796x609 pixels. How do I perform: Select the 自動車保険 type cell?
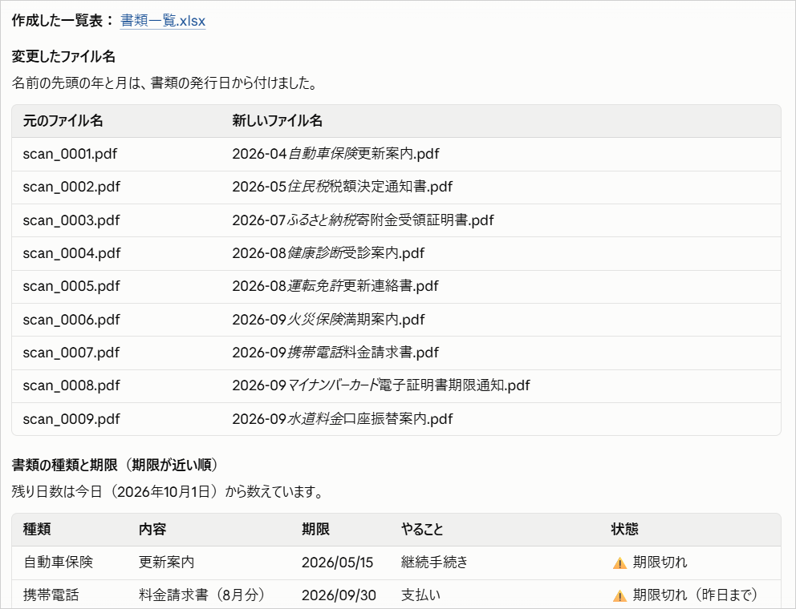[x=58, y=563]
